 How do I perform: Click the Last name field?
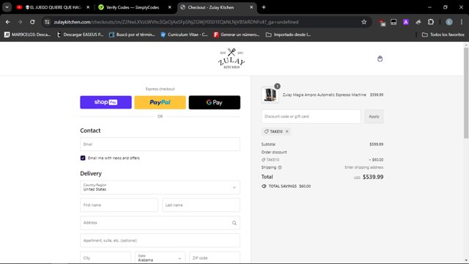[x=201, y=205]
